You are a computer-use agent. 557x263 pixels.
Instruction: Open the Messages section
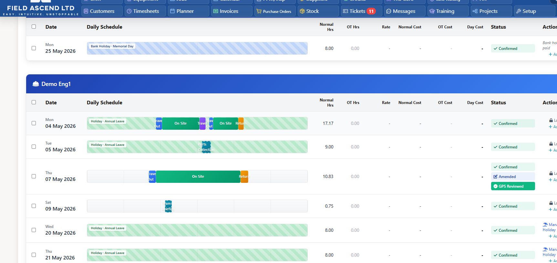click(x=405, y=11)
